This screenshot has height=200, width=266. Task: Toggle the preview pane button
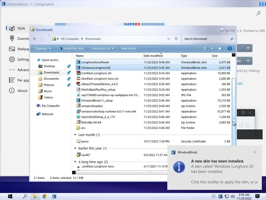[220, 48]
